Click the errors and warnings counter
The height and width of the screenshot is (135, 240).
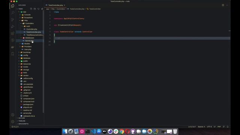(15, 127)
